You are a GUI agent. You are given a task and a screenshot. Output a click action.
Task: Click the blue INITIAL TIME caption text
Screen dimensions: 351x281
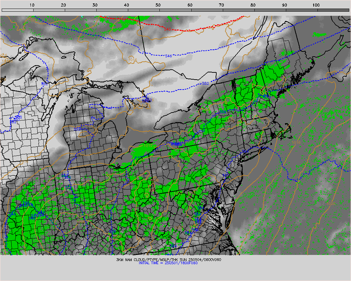[168, 263]
